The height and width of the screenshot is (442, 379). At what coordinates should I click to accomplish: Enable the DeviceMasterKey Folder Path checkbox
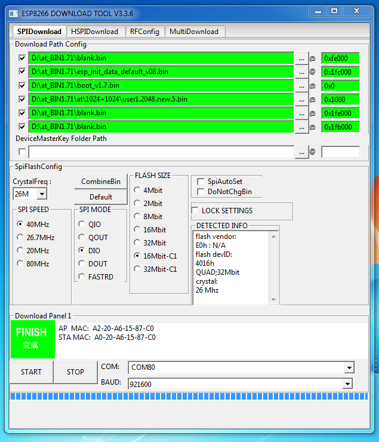[x=22, y=152]
